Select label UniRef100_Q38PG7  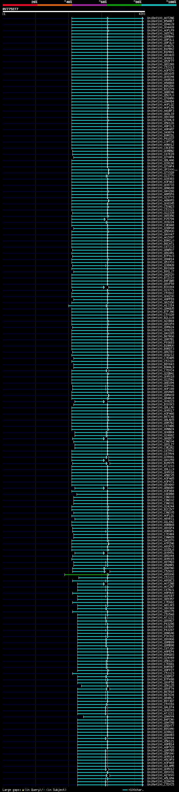point(160,676)
